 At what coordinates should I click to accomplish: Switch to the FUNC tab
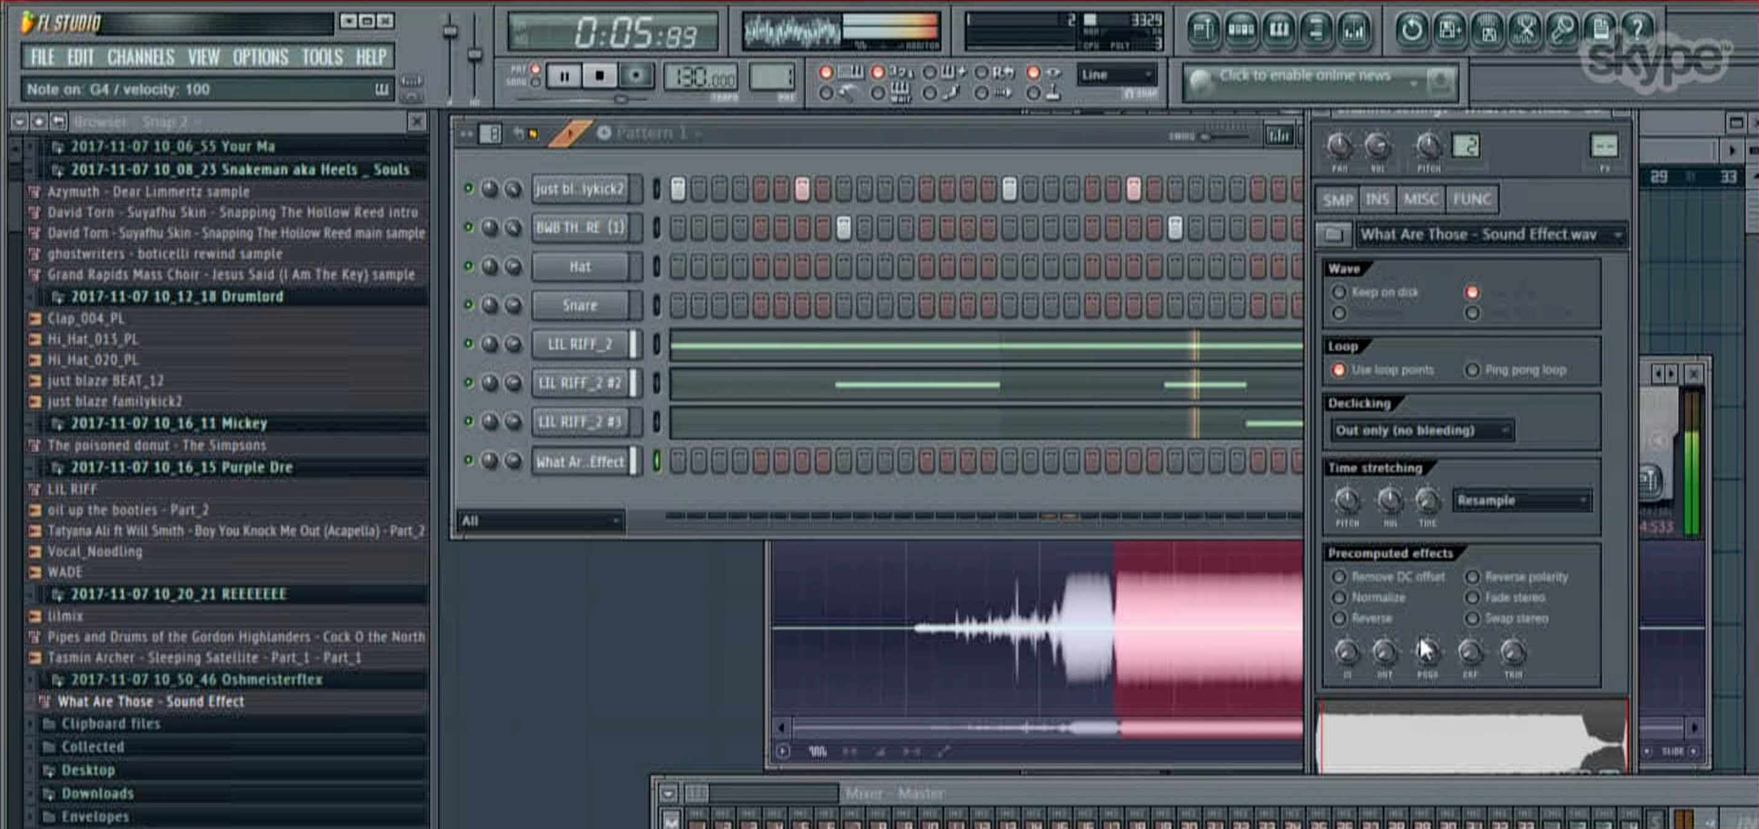[x=1471, y=200]
